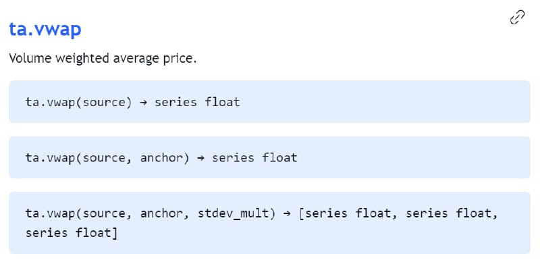Click "source" in the second signature
Image resolution: width=540 pixels, height=262 pixels.
[x=105, y=158]
